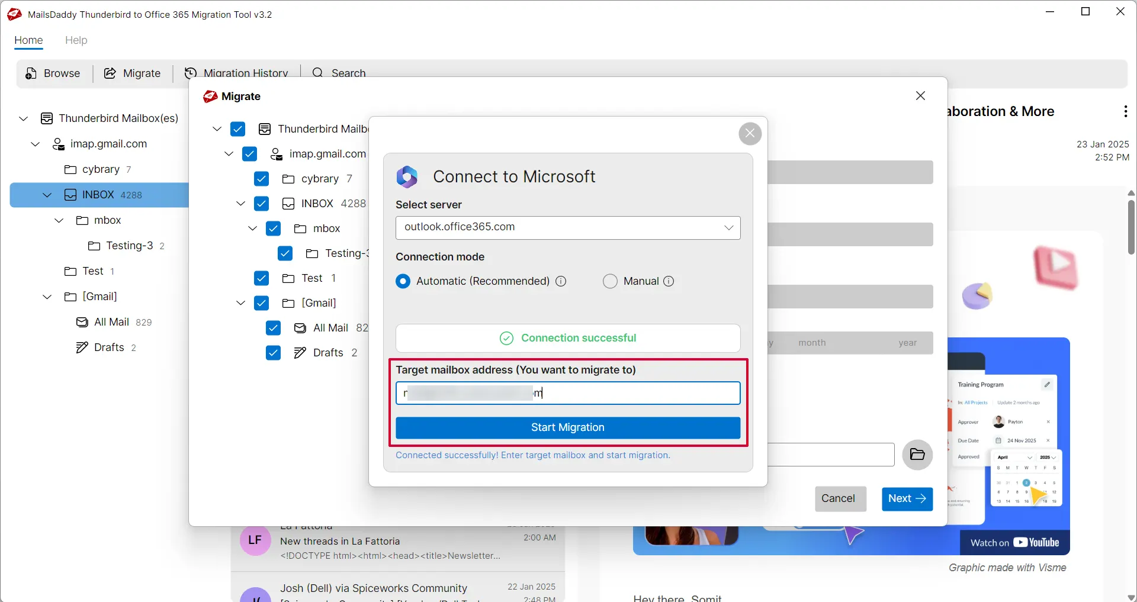Viewport: 1137px width, 602px height.
Task: Switch to the Help tab
Action: (76, 40)
